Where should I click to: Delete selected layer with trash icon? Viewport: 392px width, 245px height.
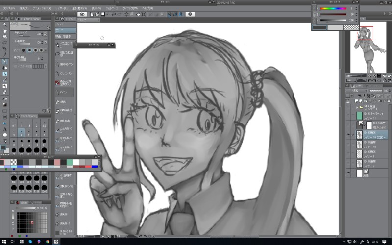(x=389, y=101)
